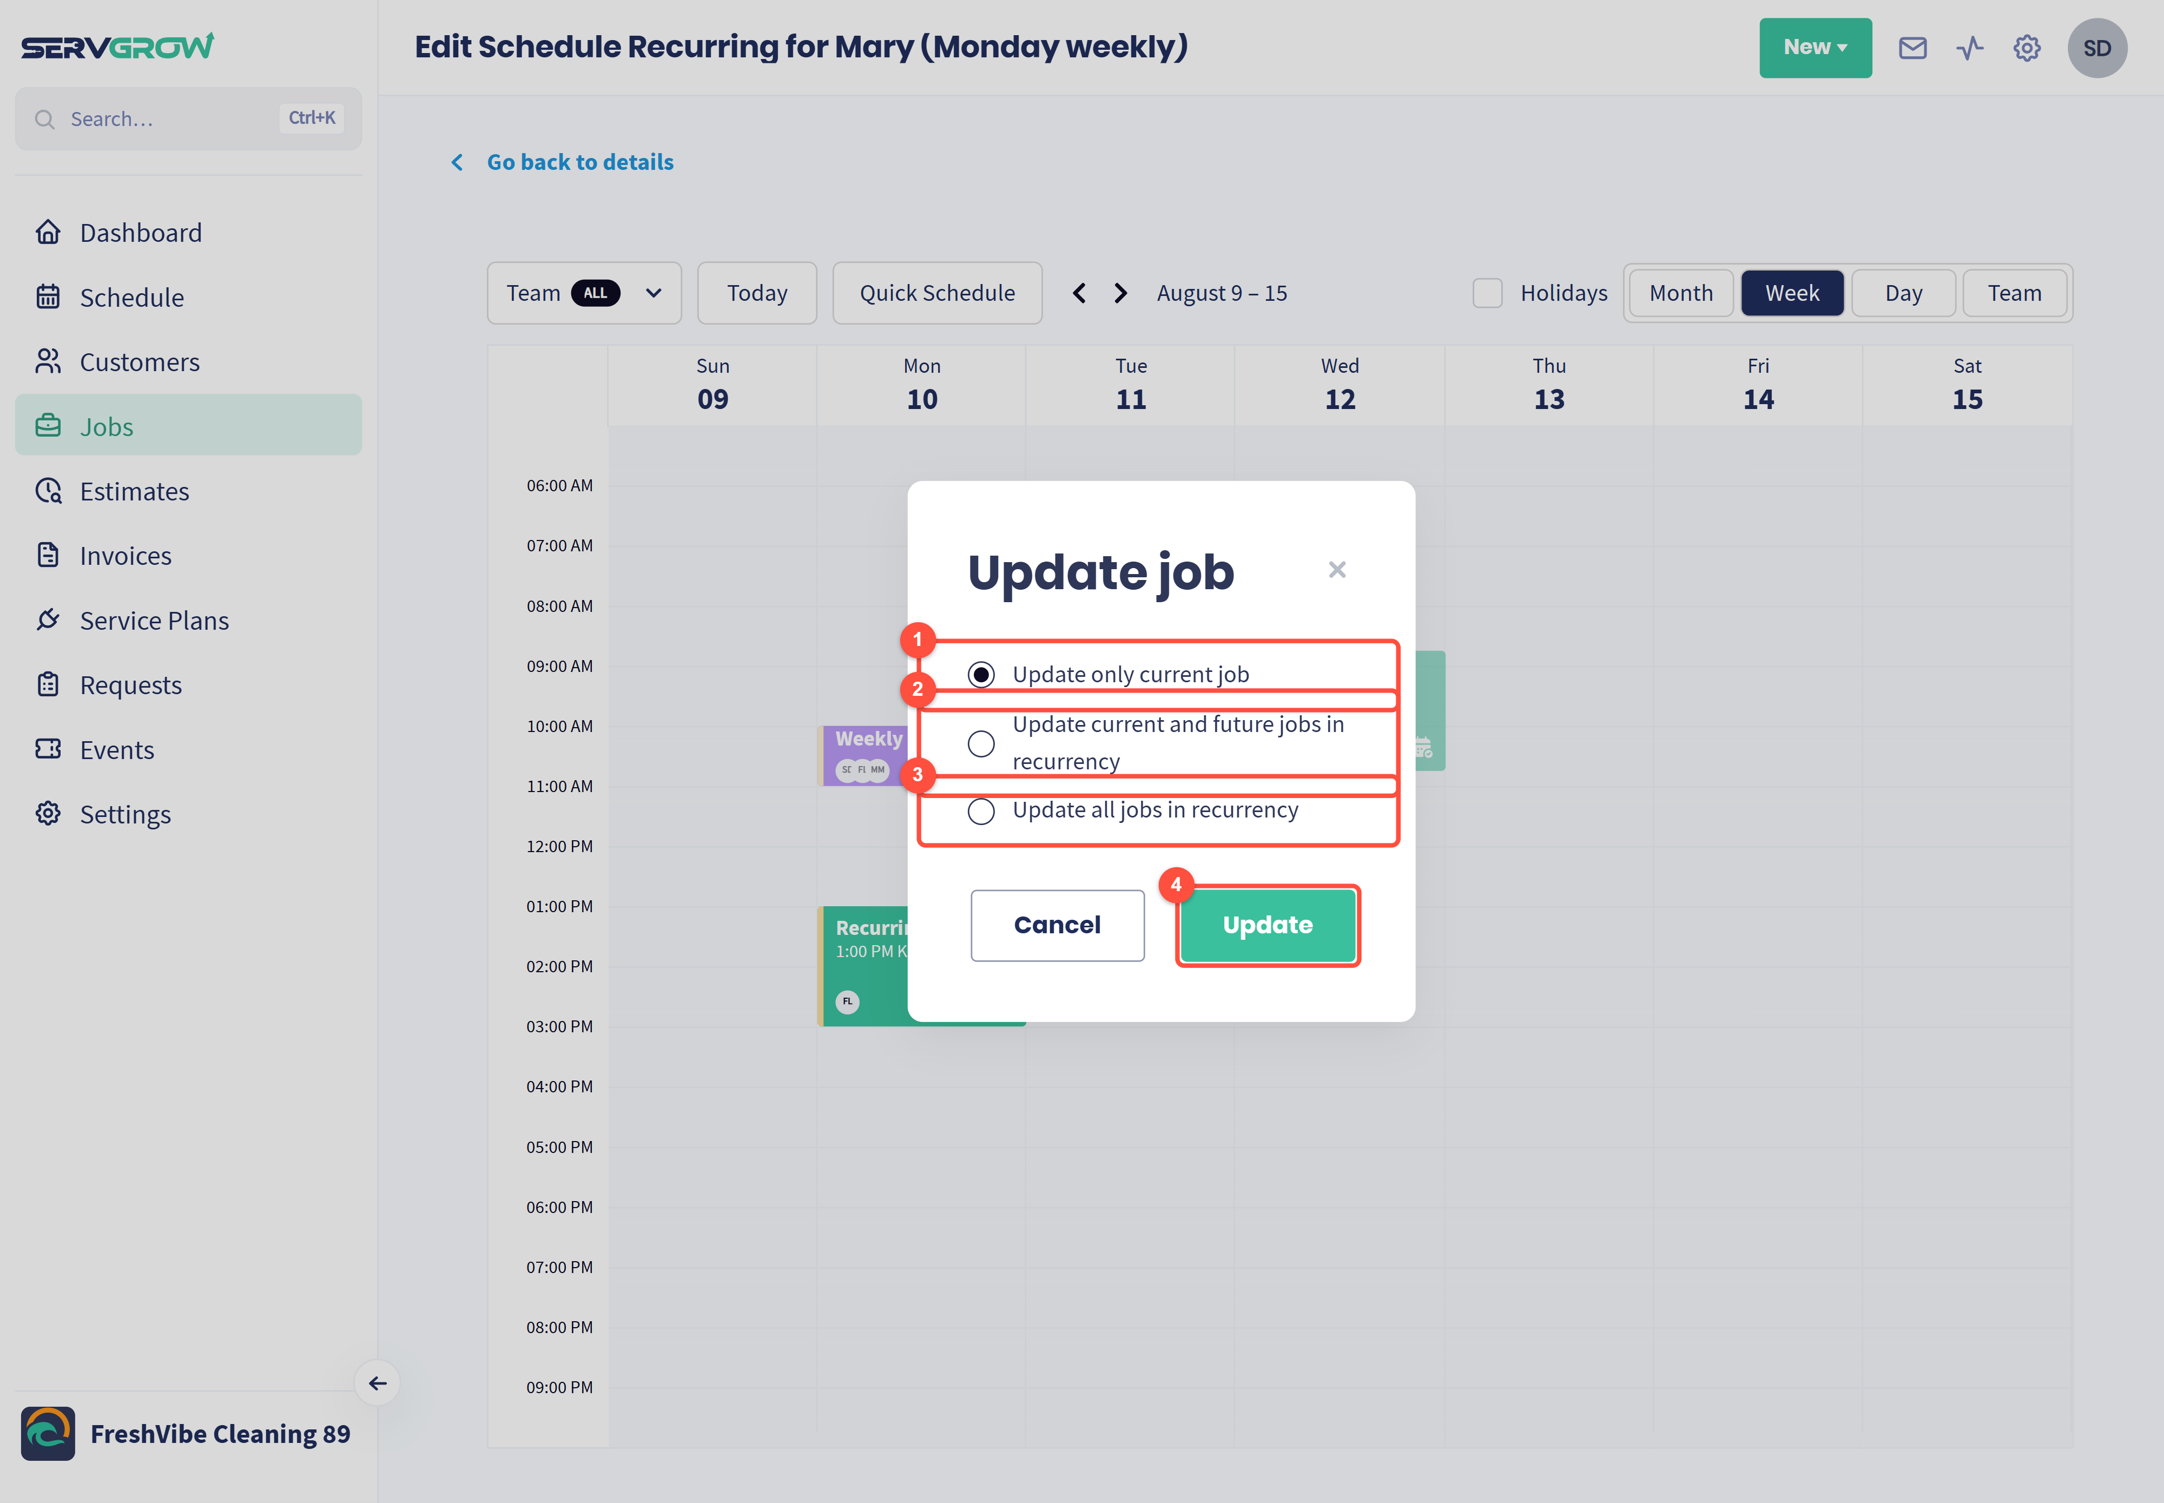This screenshot has height=1503, width=2164.
Task: Go to previous week with left chevron
Action: pyautogui.click(x=1079, y=293)
